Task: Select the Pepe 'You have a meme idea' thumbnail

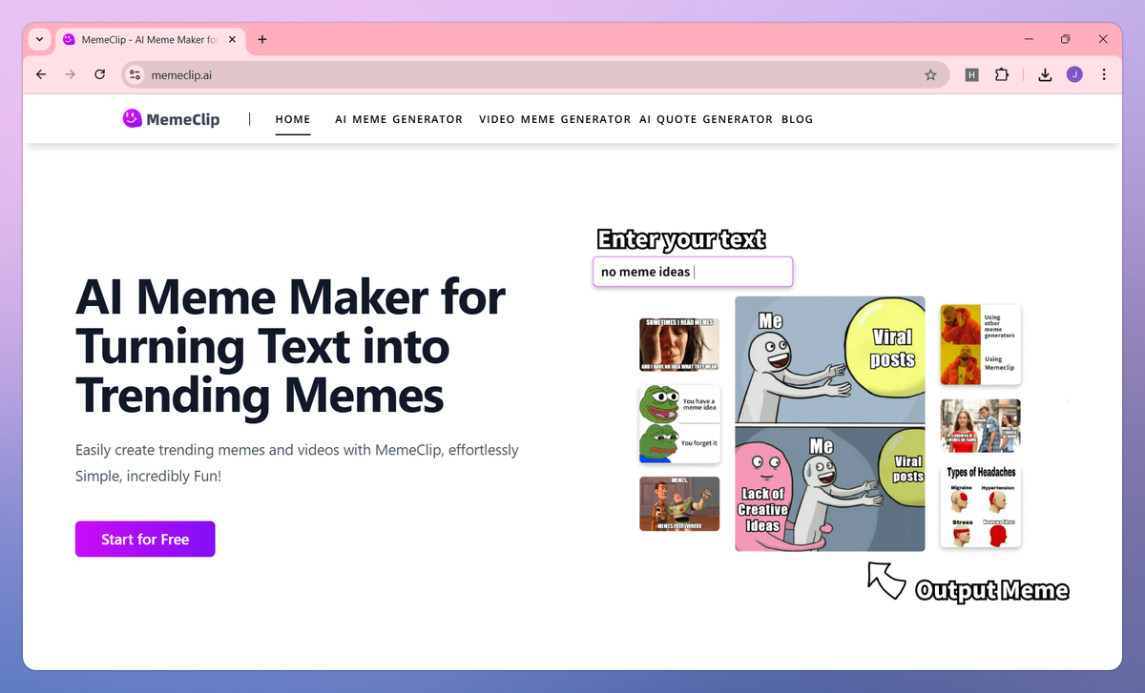Action: 679,423
